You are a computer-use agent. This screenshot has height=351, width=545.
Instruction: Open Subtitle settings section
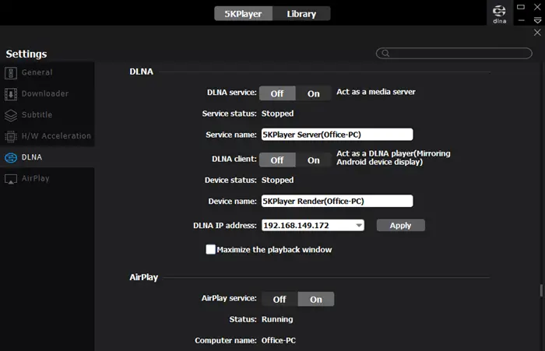pyautogui.click(x=47, y=115)
